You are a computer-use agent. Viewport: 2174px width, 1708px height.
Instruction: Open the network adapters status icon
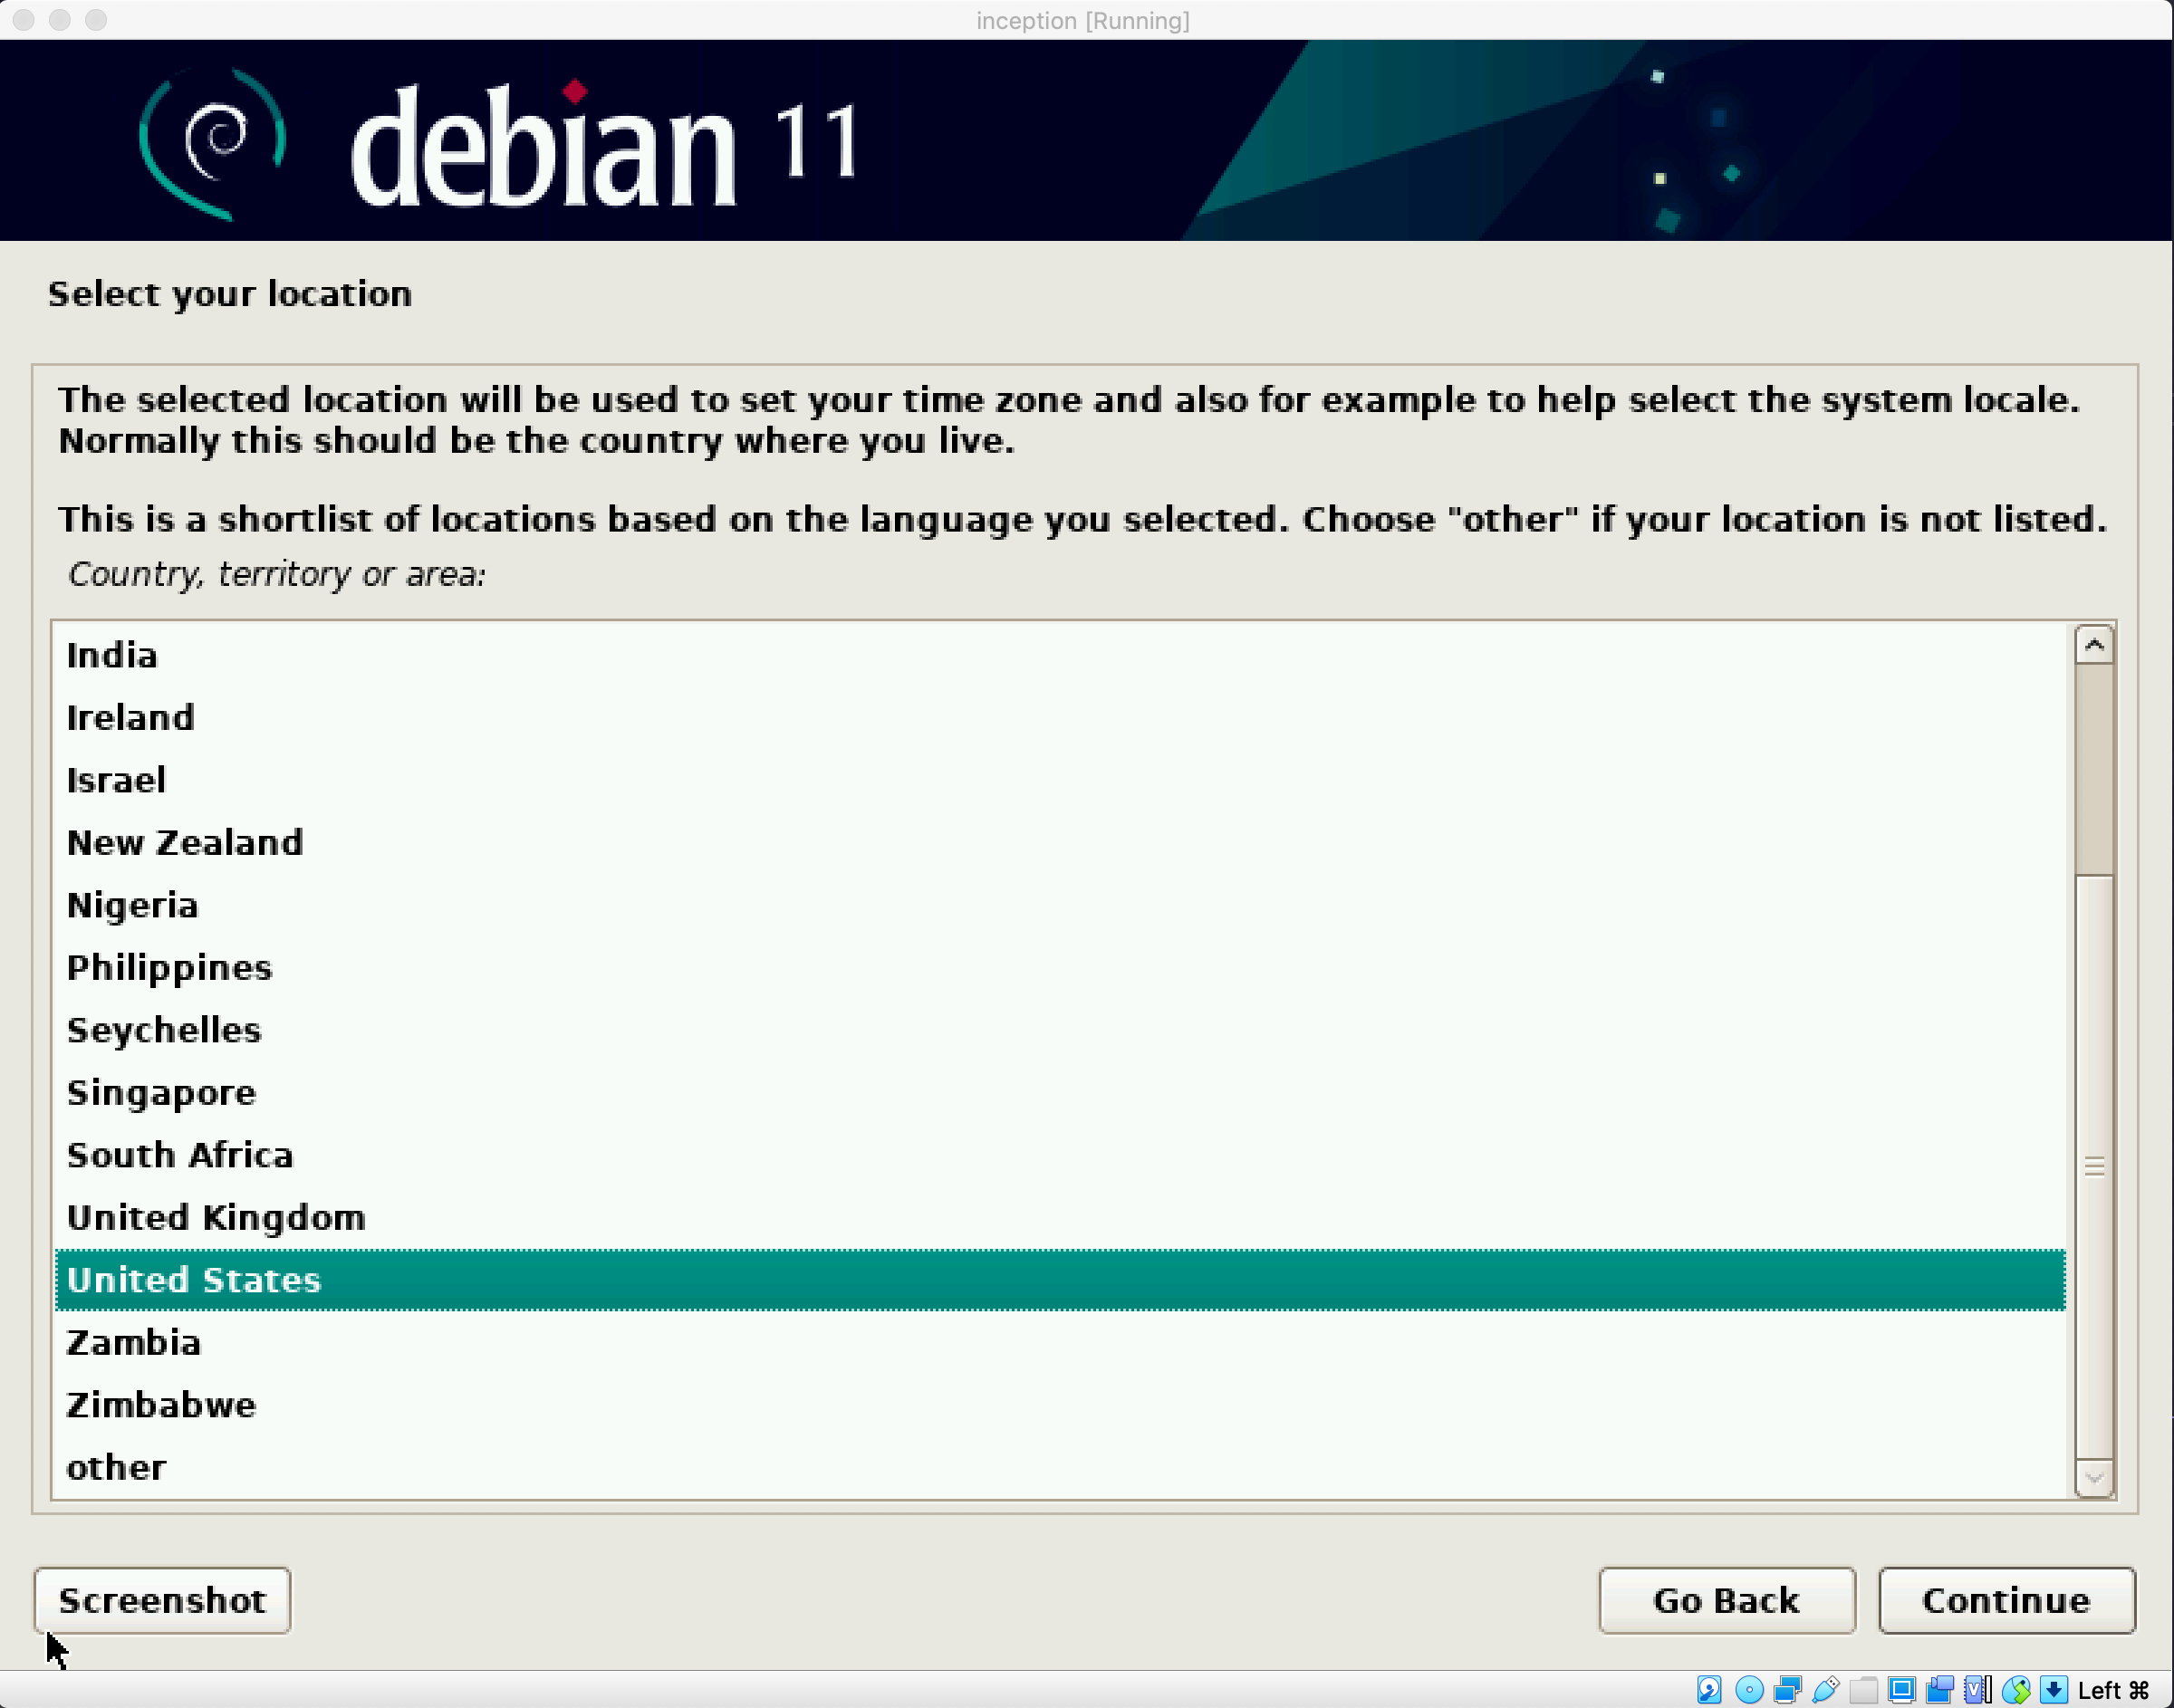pyautogui.click(x=1787, y=1690)
